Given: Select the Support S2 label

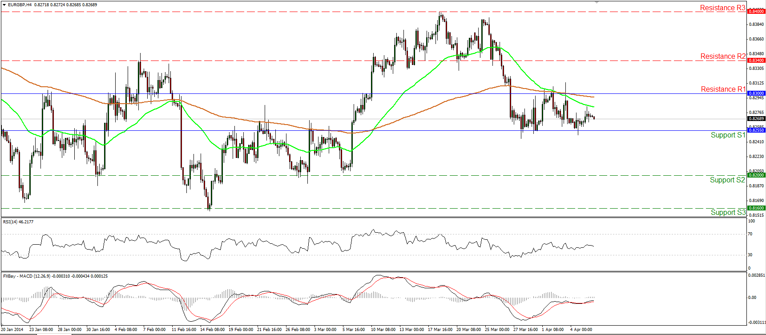Looking at the screenshot, I should 727,180.
